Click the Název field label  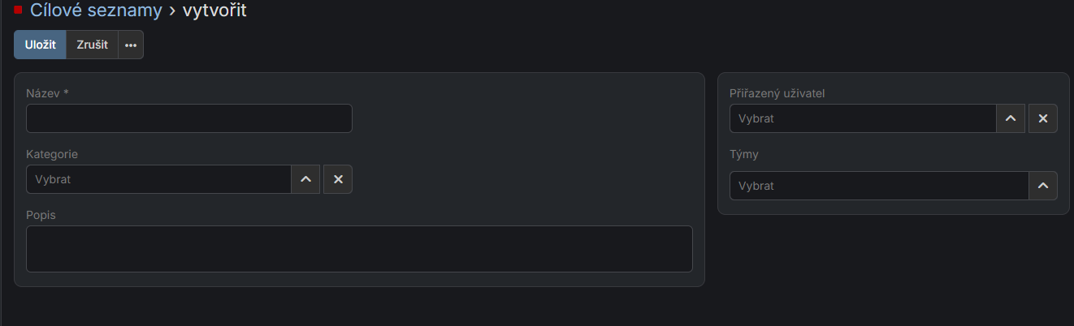47,93
